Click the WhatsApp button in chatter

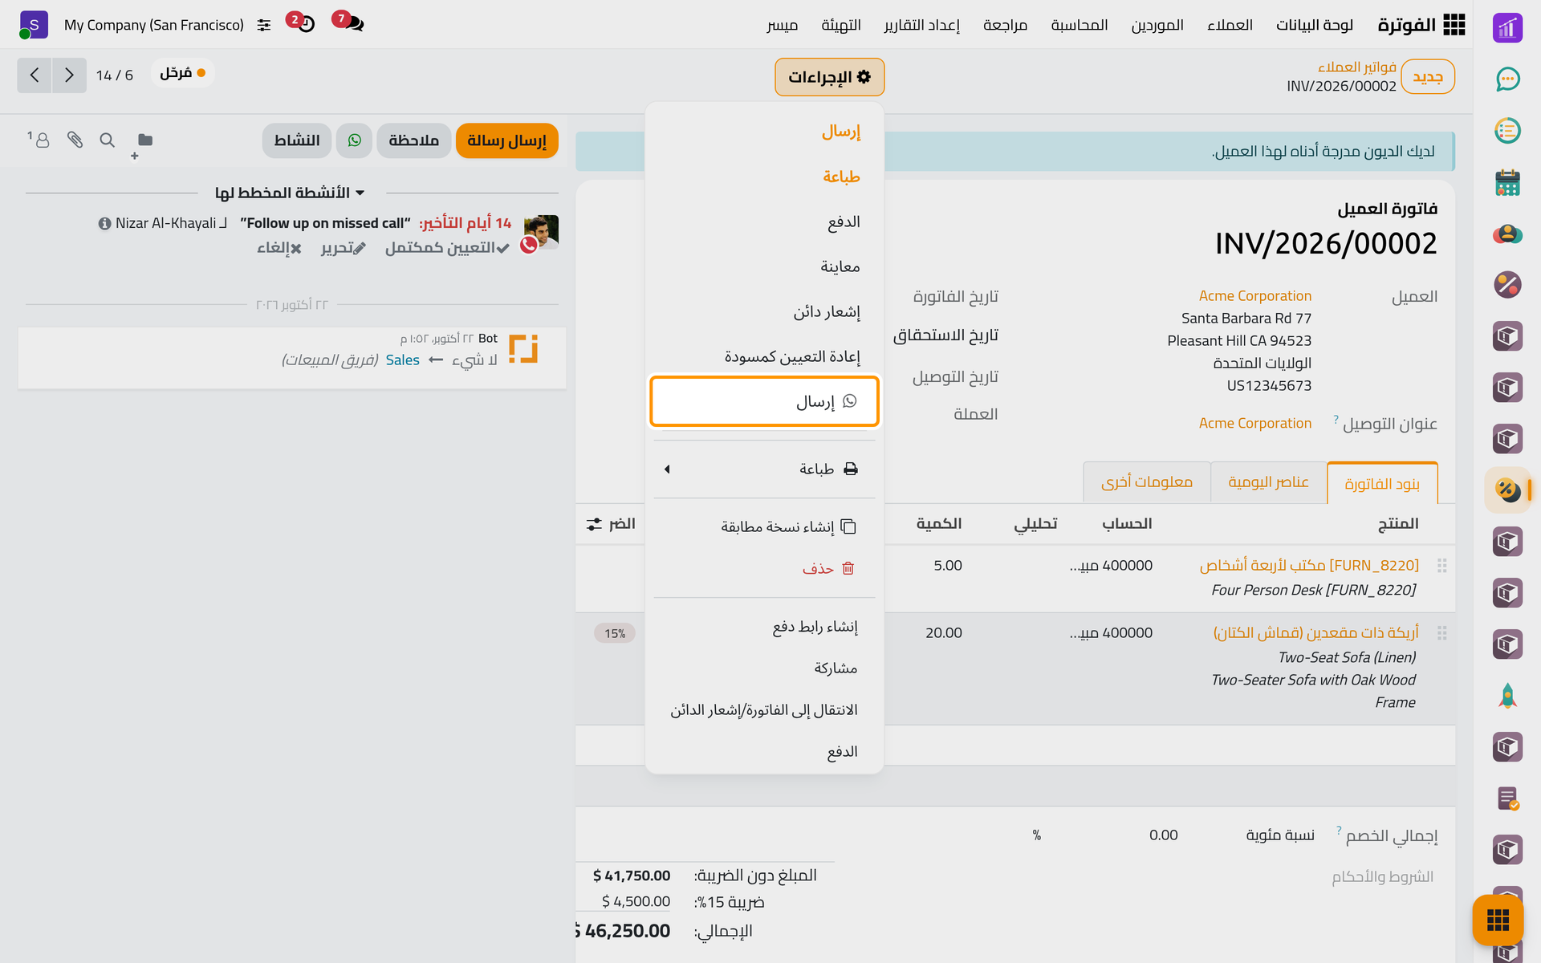click(354, 140)
